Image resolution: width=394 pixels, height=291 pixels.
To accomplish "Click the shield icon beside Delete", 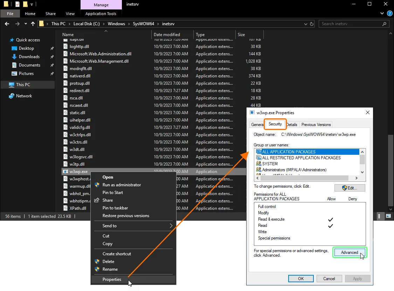I will pyautogui.click(x=97, y=262).
